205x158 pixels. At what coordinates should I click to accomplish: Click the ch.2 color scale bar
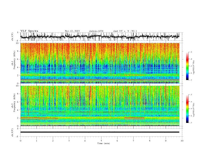click(187, 109)
